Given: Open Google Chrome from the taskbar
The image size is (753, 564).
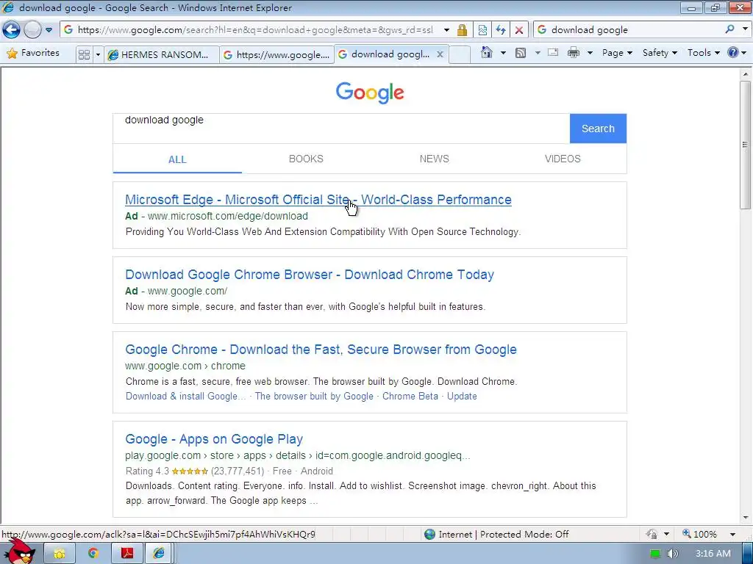Looking at the screenshot, I should pos(93,554).
